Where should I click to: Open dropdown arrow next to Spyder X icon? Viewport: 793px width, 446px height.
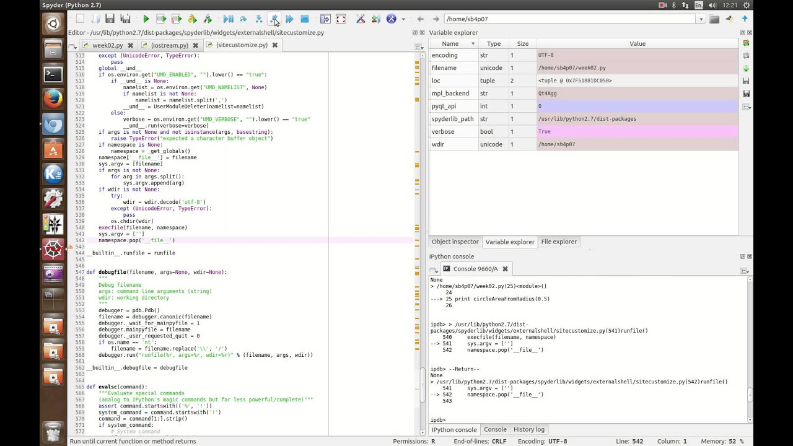pos(403,19)
